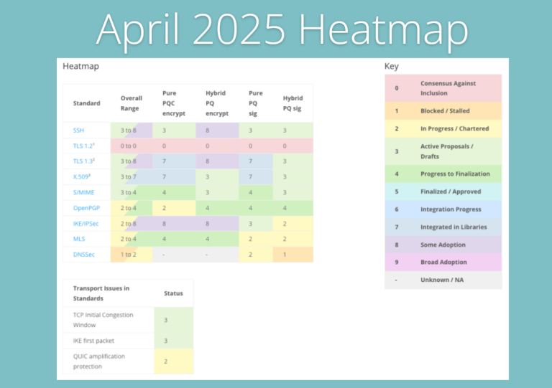Open the IKE/IPSec standard link
This screenshot has height=388, width=552.
[88, 223]
